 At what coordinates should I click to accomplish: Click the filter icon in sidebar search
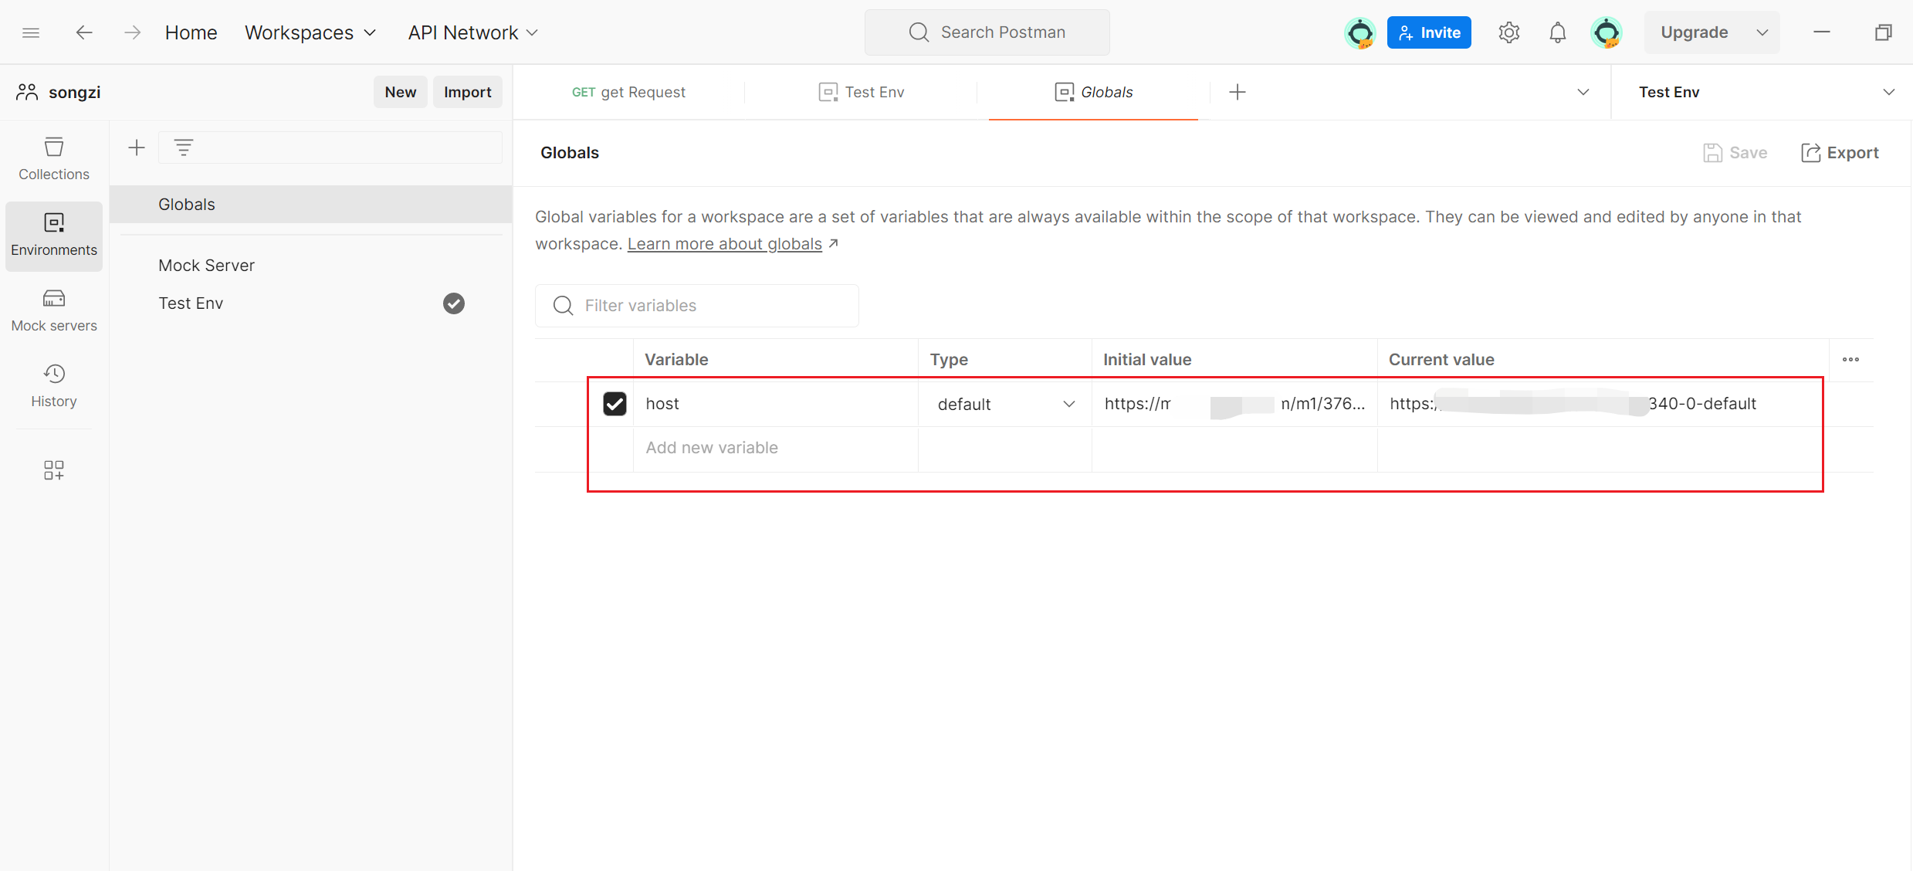point(184,147)
